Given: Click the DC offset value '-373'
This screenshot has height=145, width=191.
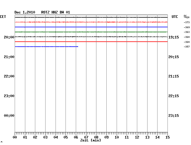Looking at the screenshot, I should pos(187,22).
